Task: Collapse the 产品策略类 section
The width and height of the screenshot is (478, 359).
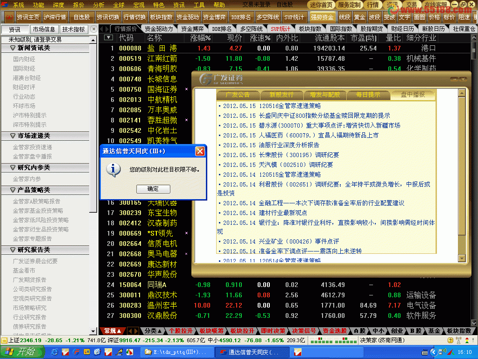Action: 13,190
